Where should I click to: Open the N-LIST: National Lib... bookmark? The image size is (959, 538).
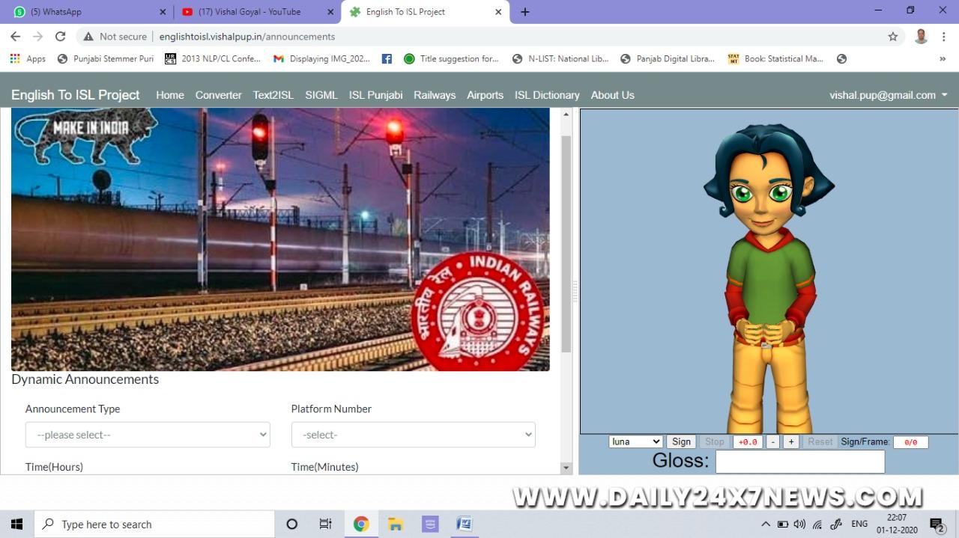(560, 58)
